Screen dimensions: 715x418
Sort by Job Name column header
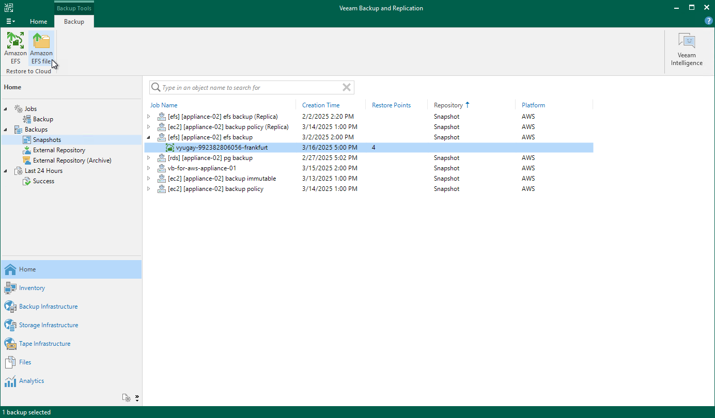coord(164,105)
